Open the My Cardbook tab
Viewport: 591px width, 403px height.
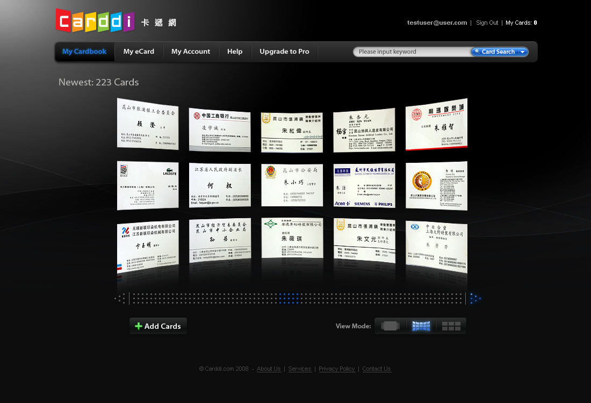[84, 52]
